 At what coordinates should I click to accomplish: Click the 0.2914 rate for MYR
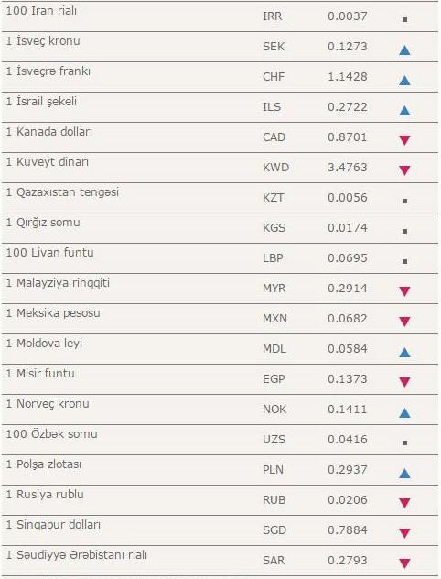point(348,288)
